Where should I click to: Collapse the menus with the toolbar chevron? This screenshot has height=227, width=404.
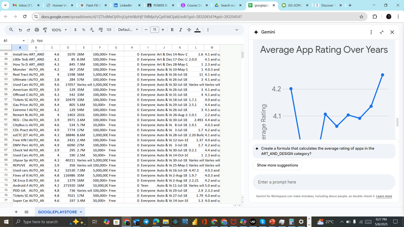(x=237, y=30)
